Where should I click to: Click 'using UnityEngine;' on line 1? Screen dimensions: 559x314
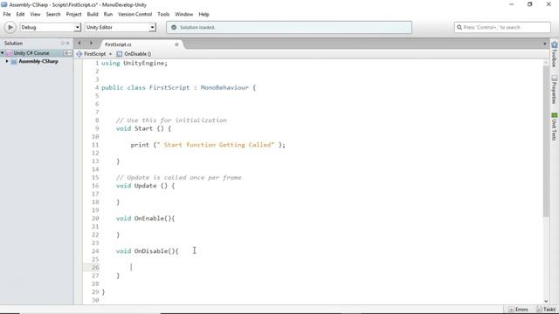pyautogui.click(x=135, y=64)
